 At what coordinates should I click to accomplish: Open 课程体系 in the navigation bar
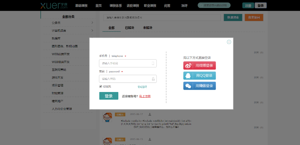[x=116, y=6]
